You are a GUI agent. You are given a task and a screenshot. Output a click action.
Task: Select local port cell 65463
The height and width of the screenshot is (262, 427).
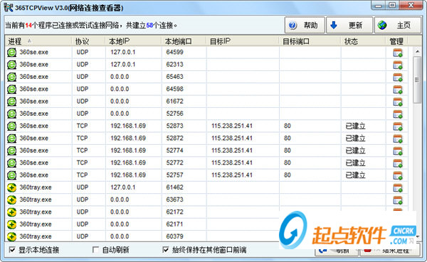point(174,77)
